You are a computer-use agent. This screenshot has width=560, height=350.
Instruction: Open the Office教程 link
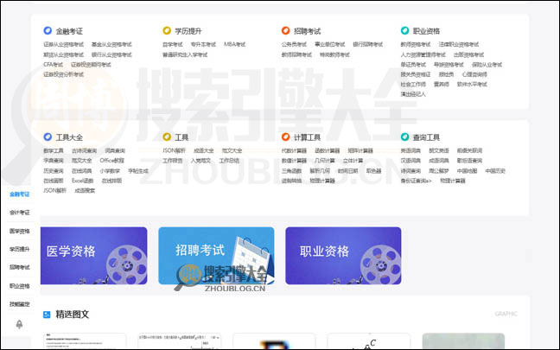point(112,161)
